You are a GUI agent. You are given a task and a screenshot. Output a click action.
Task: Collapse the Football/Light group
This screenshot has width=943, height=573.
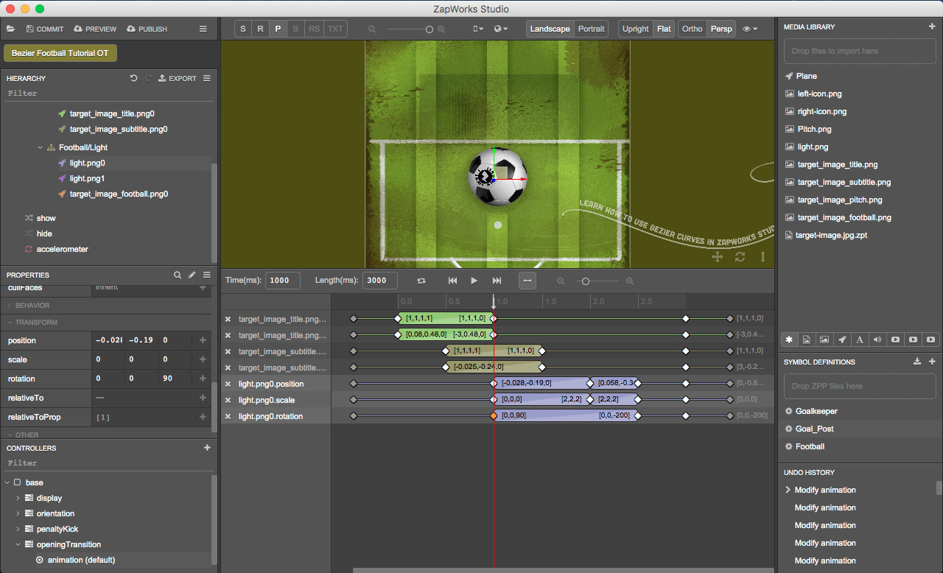(41, 147)
